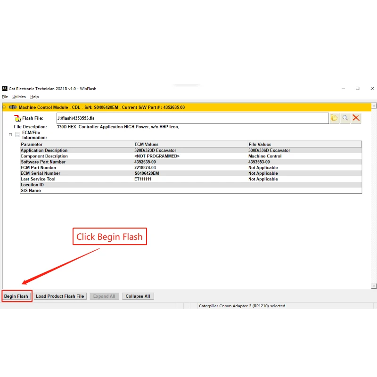Open the Utilities menu
Viewport: 377px width, 377px height.
coord(19,97)
